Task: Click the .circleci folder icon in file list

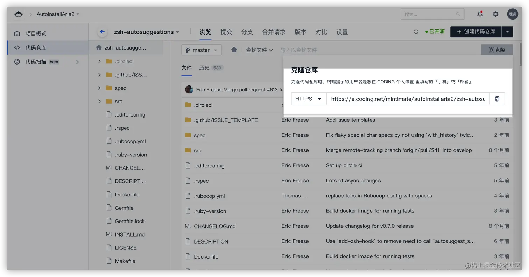Action: tap(188, 105)
